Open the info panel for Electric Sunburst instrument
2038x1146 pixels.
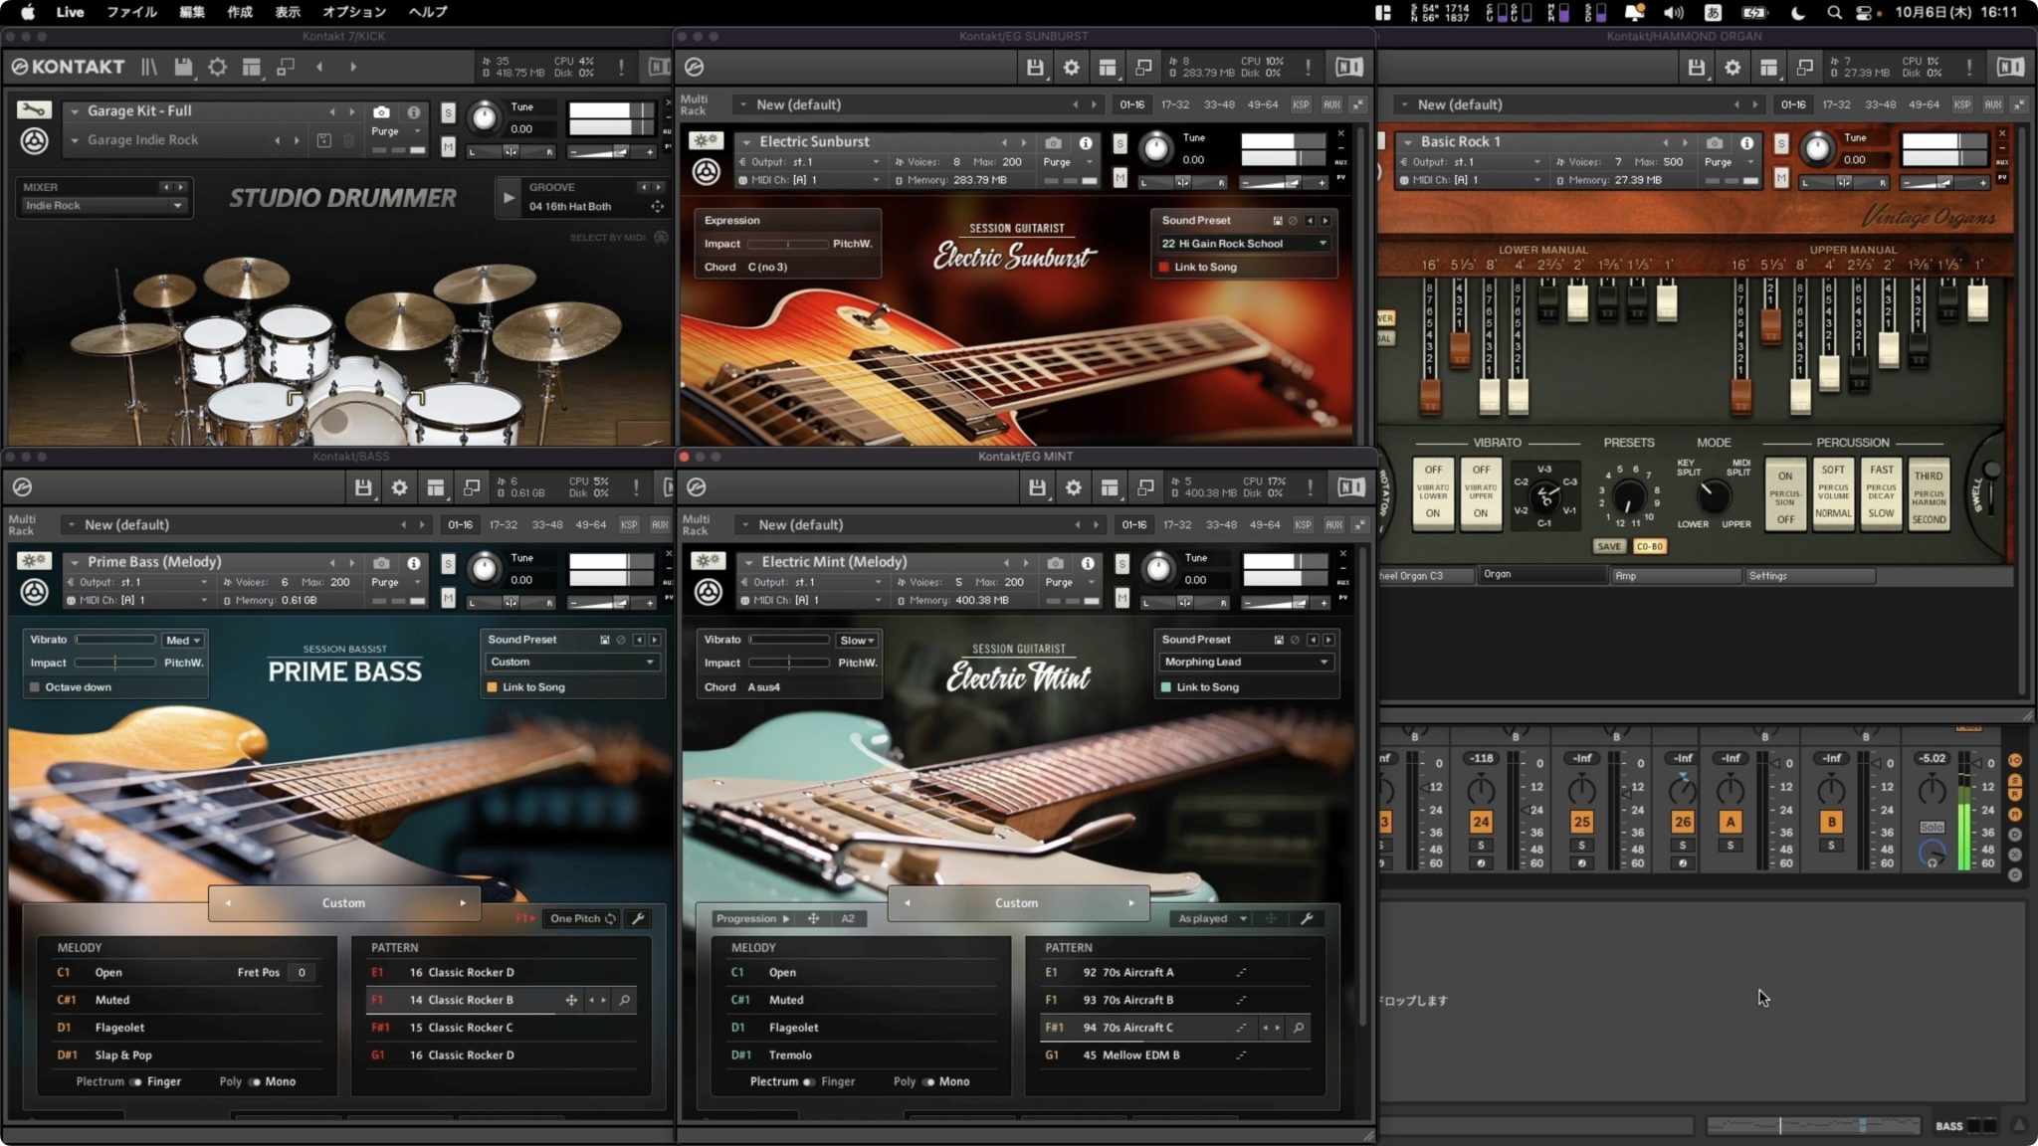(1088, 142)
